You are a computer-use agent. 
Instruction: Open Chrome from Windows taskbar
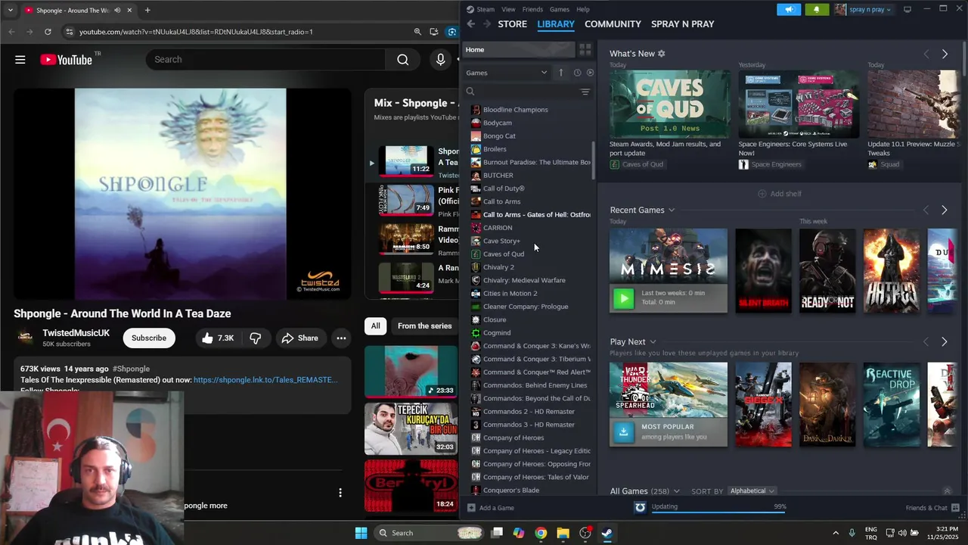pos(541,533)
